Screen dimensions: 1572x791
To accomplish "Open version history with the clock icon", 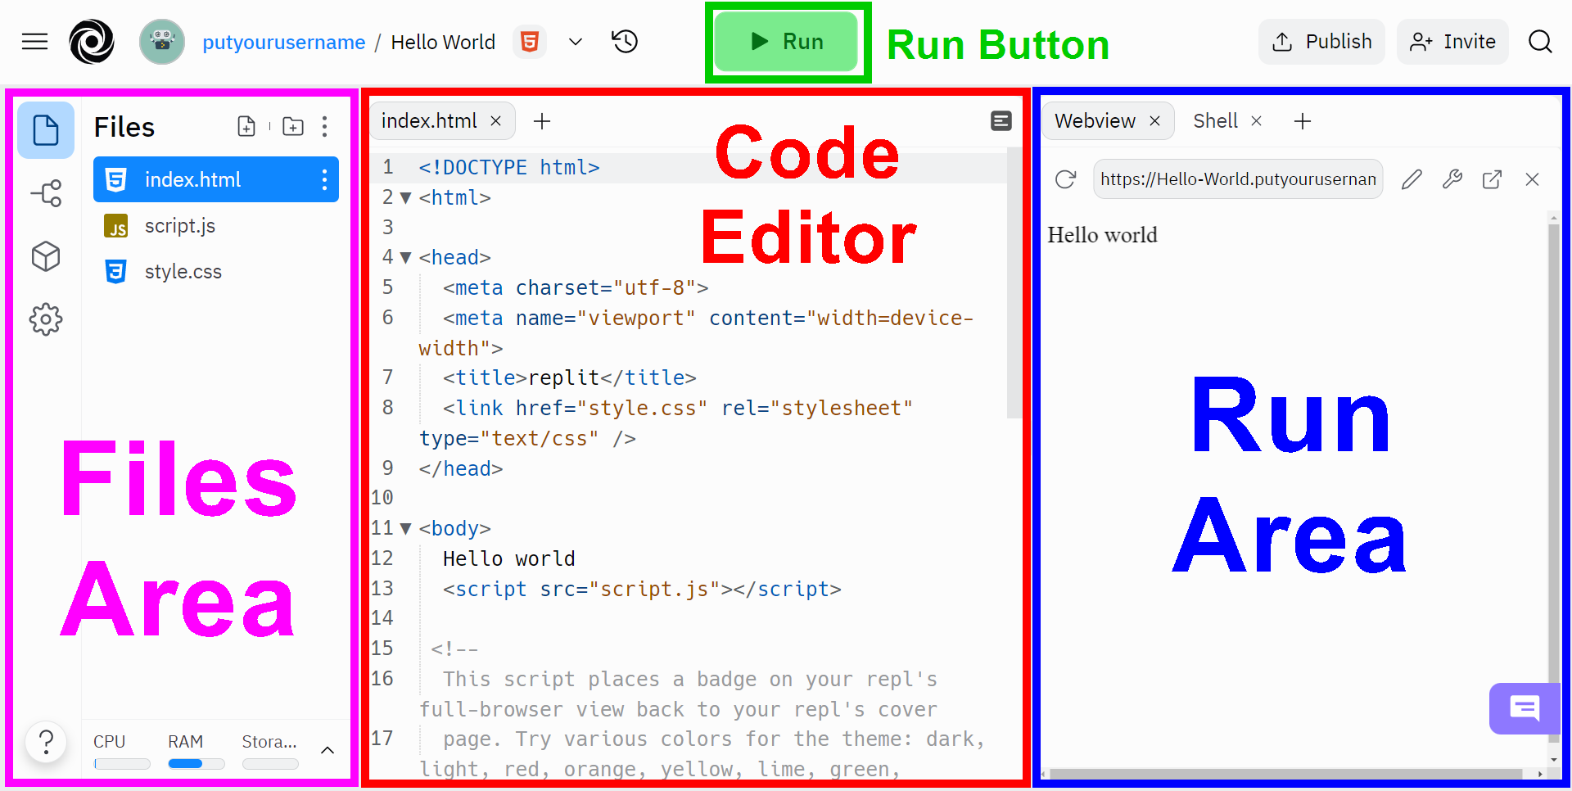I will click(624, 41).
